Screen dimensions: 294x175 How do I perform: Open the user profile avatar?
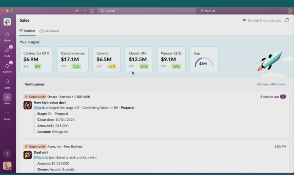click(7, 166)
